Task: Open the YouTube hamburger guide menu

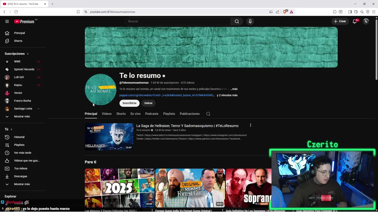Action: click(7, 21)
